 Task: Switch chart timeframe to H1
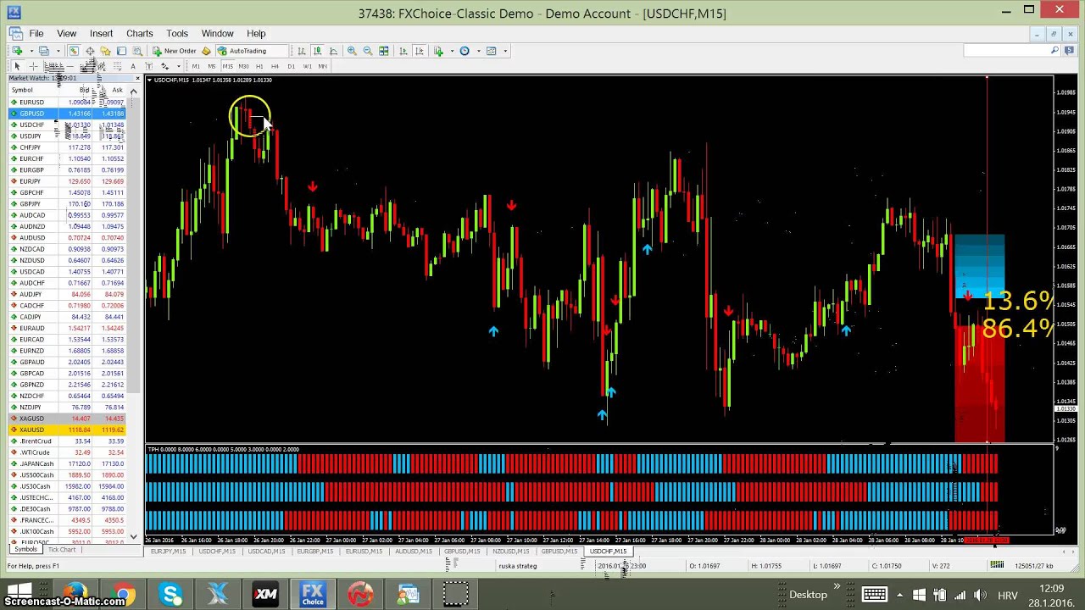tap(259, 66)
